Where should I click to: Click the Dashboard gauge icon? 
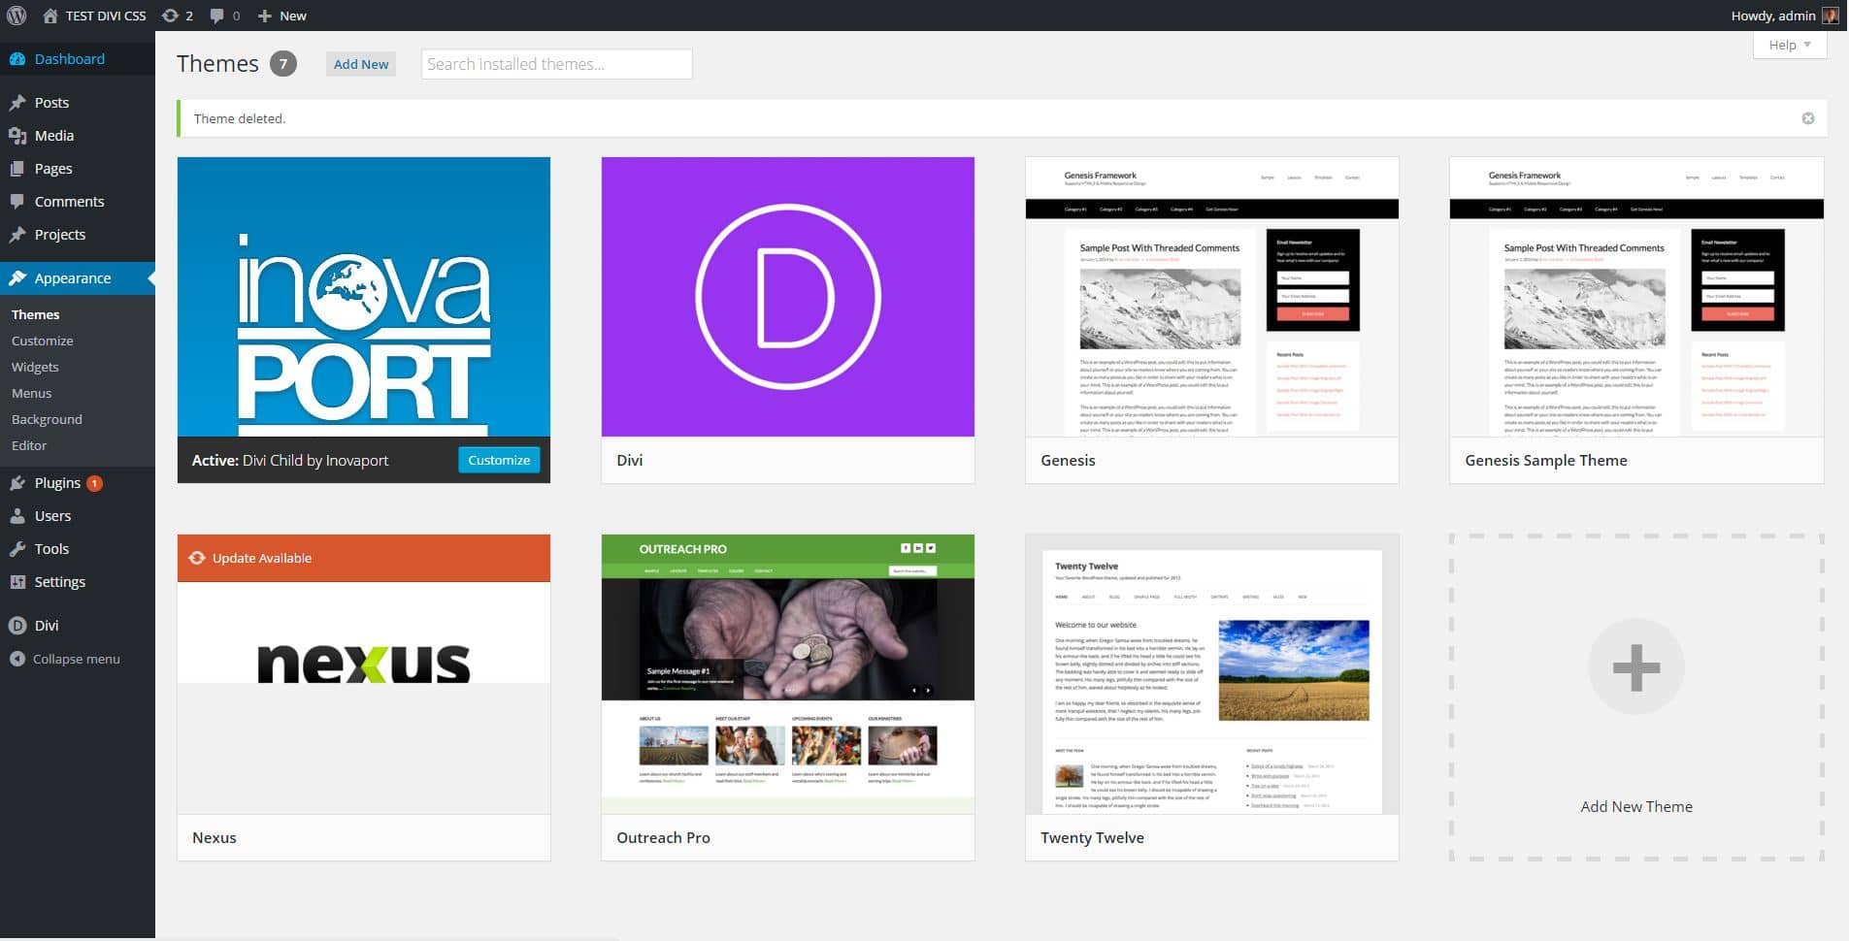pyautogui.click(x=17, y=59)
